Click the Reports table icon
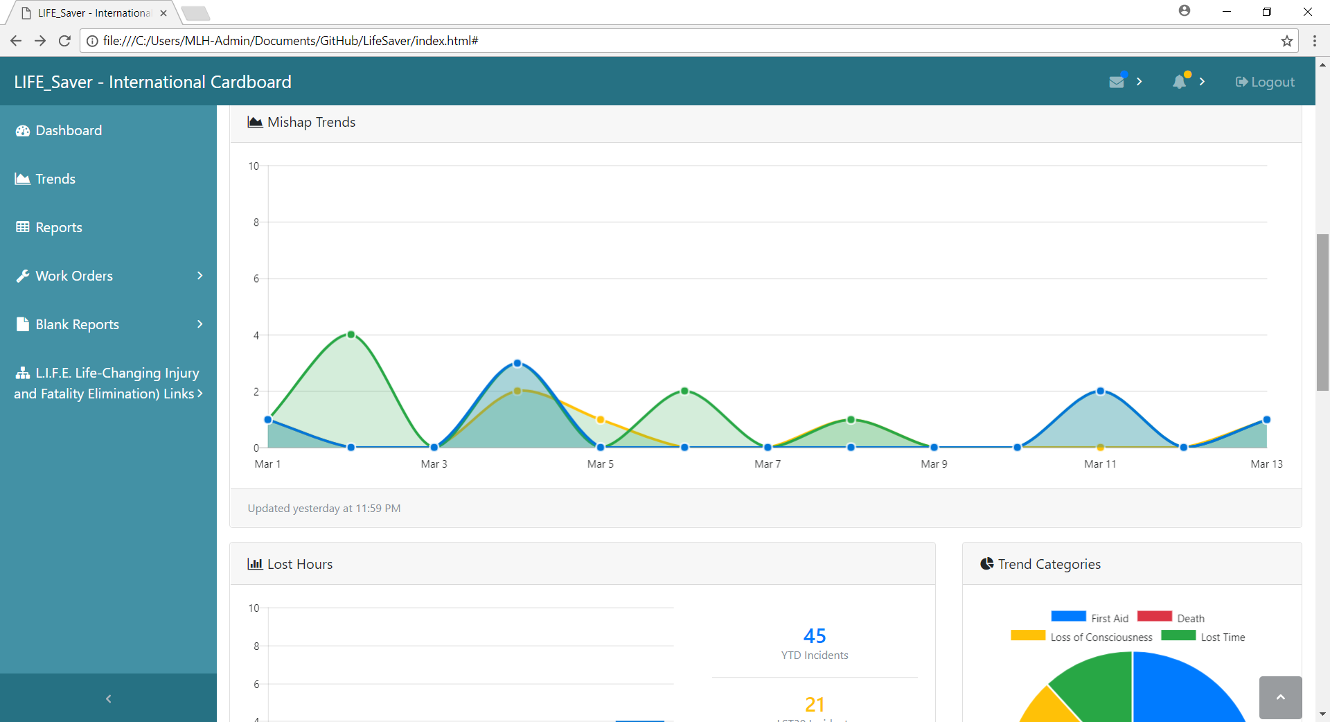The width and height of the screenshot is (1330, 722). pos(23,227)
